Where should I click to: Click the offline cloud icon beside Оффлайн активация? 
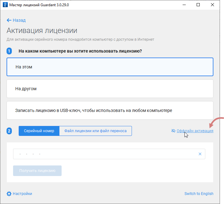click(173, 131)
